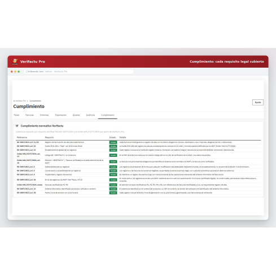The image size is (276, 276).
Task: Select the 'Código QR VERI*FACTU' requirement text
Action: click(x=60, y=155)
